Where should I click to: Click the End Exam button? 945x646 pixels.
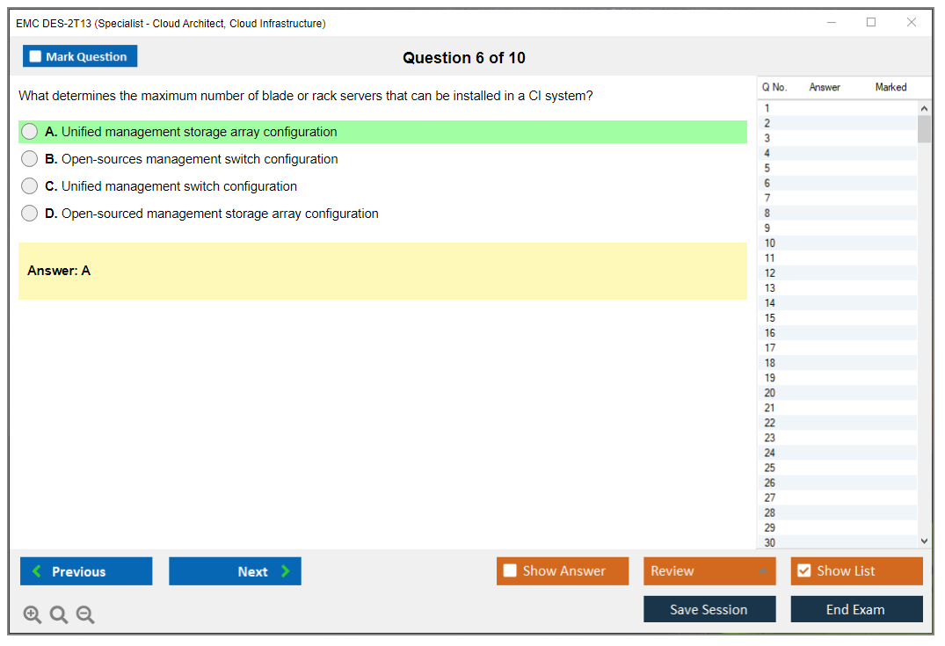tap(856, 609)
